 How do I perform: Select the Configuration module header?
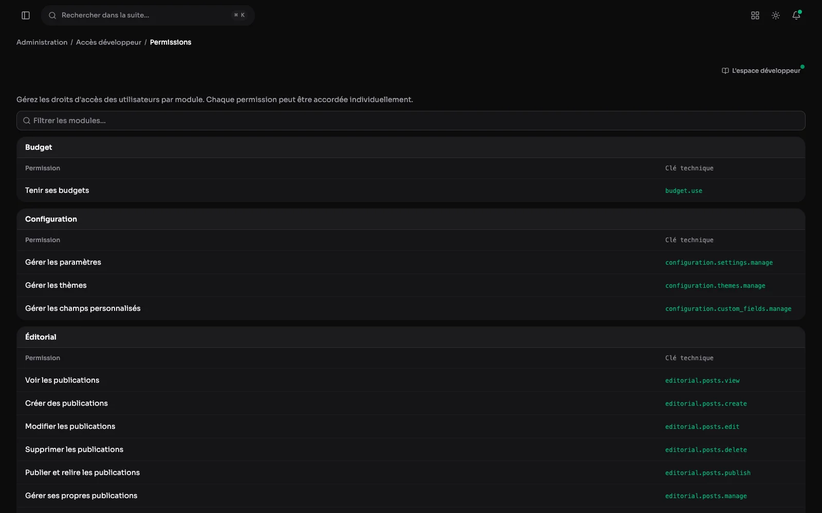click(411, 219)
